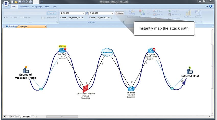Open the Traffic Path dialog launcher
This screenshot has width=217, height=120.
point(124,22)
